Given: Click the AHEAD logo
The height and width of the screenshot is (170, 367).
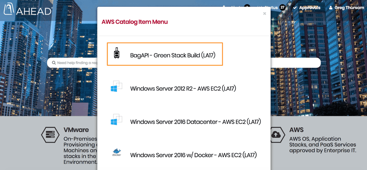Looking at the screenshot, I should pyautogui.click(x=27, y=9).
